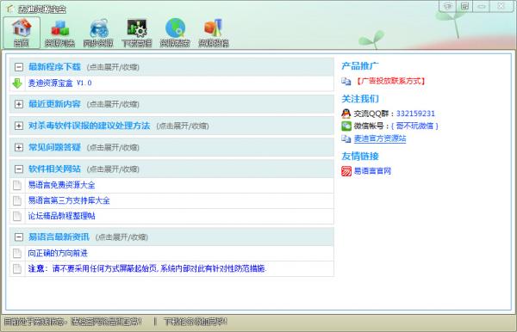Click the QQ penguin icon beside 交流QQ群
Viewport: 517px width, 332px height.
[x=346, y=114]
